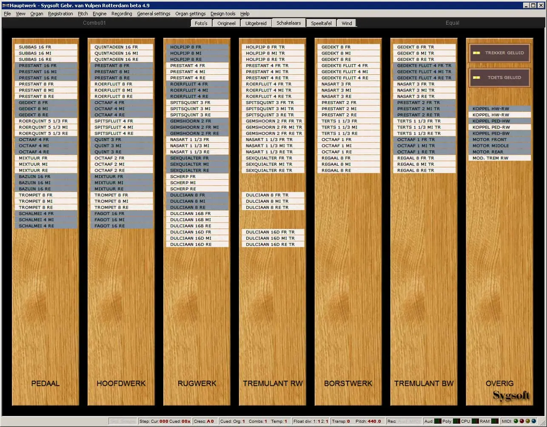Click the Pitch 440.0 status field

[368, 421]
